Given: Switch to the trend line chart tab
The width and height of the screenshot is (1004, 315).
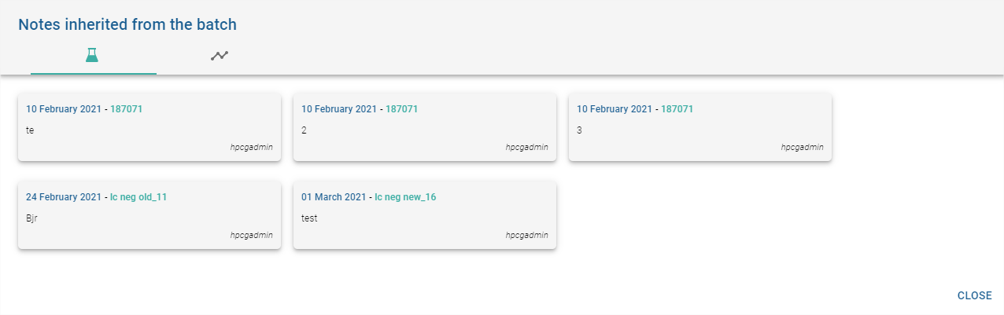Looking at the screenshot, I should pos(220,56).
